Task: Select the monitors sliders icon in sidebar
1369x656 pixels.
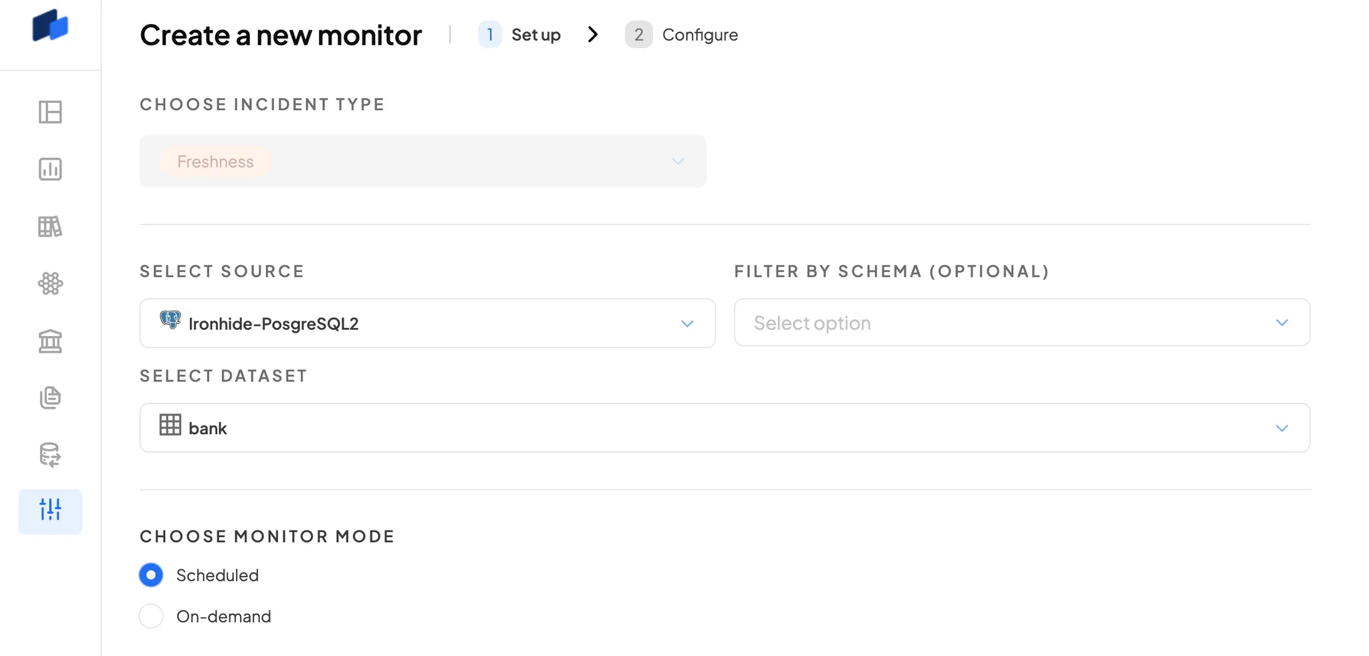Action: 50,511
